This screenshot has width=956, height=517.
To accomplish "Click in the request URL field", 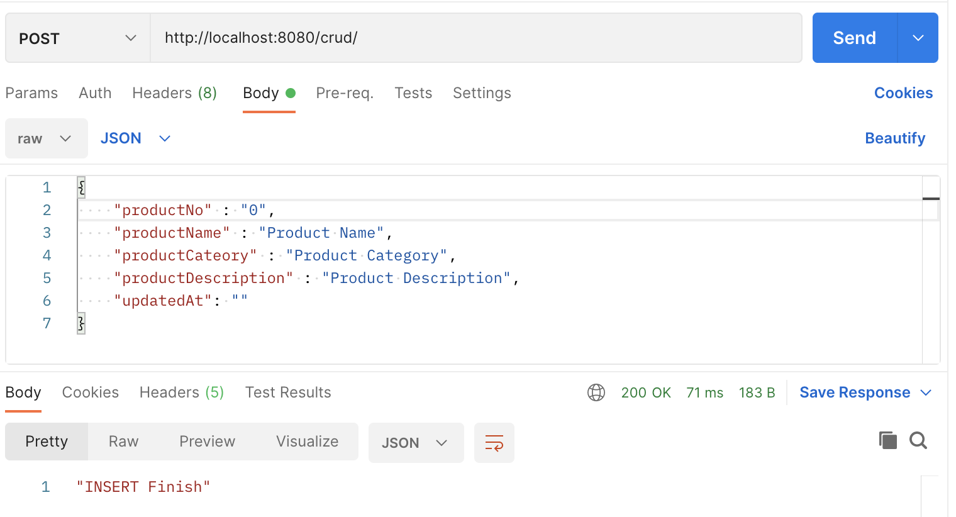I will [x=475, y=38].
